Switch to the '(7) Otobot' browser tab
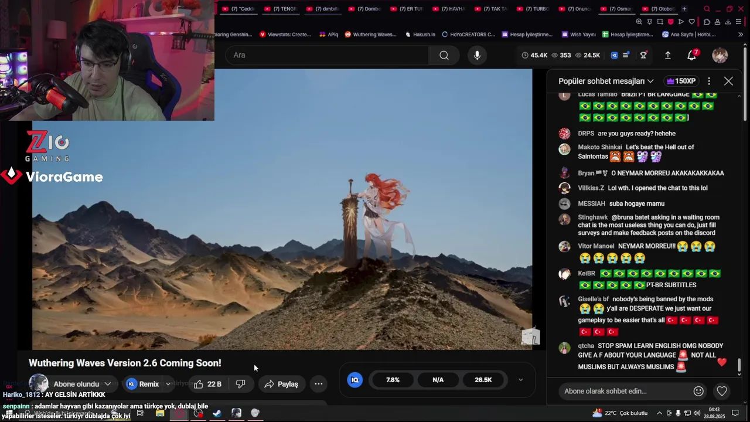This screenshot has height=422, width=750. pyautogui.click(x=659, y=9)
